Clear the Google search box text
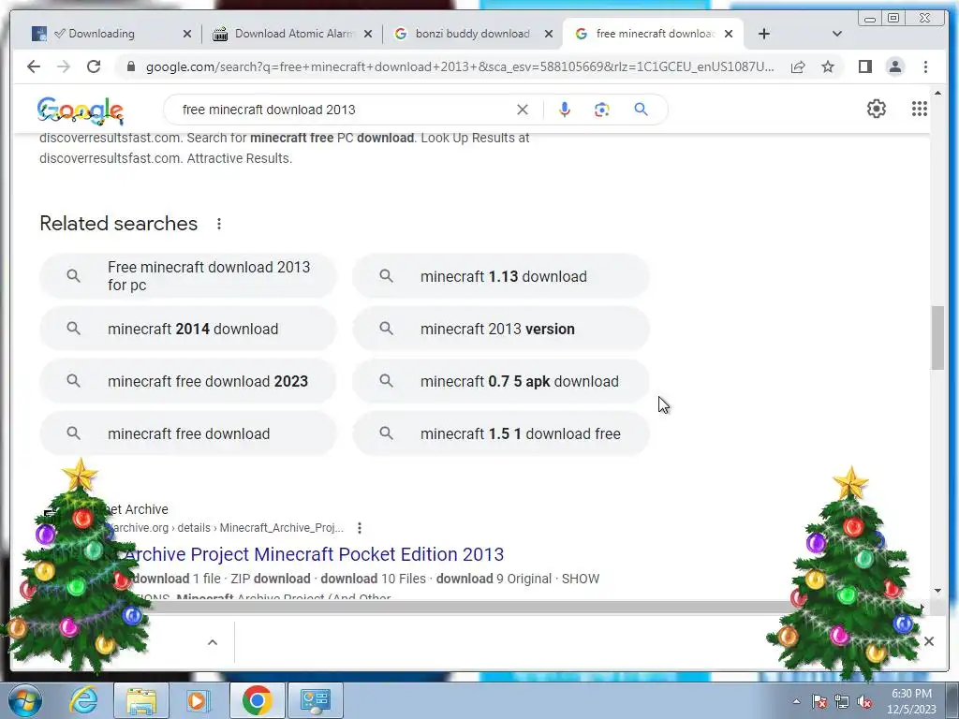Screen dimensions: 959x719 [523, 110]
